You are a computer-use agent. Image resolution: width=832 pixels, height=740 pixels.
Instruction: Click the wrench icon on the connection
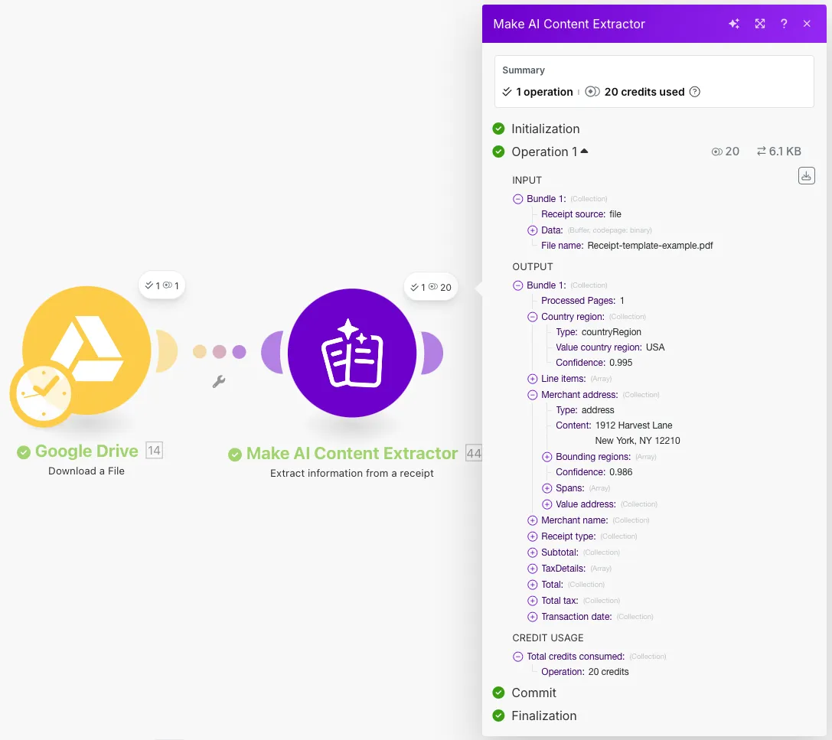click(219, 381)
